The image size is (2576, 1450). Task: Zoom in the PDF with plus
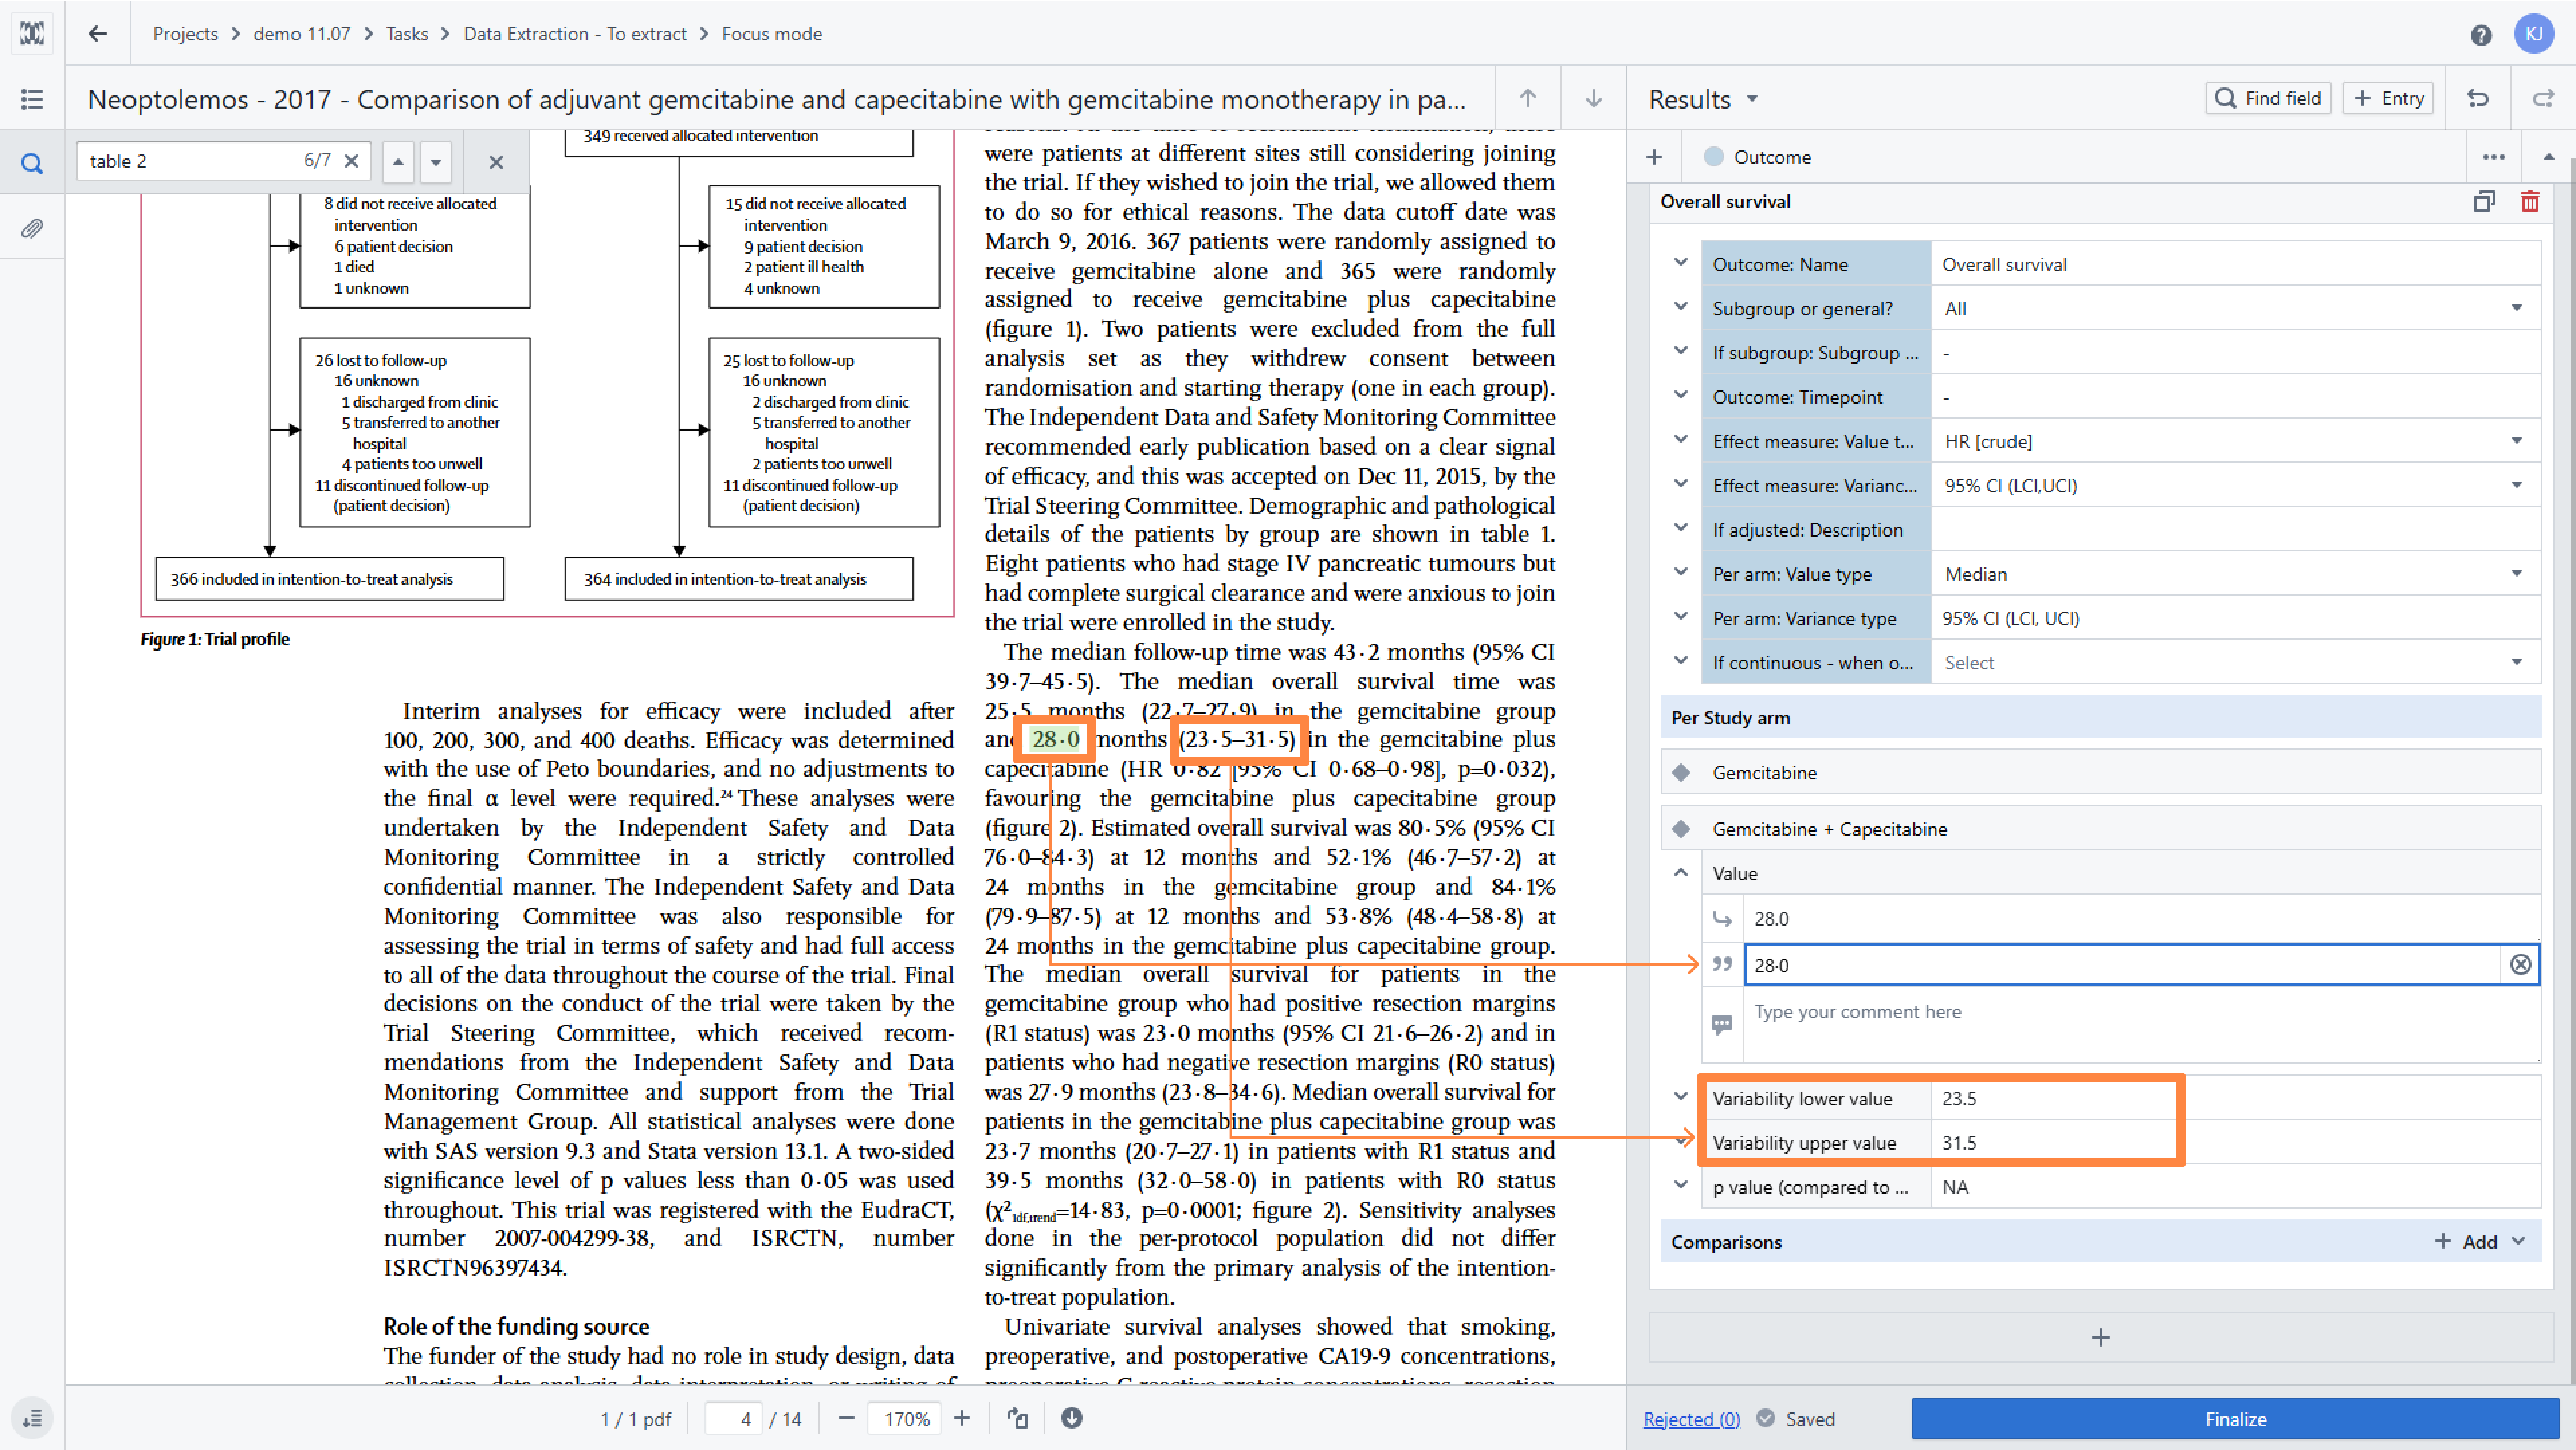[962, 1418]
